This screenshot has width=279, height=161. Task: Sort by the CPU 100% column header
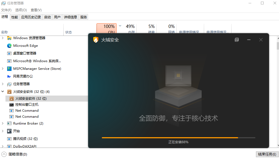coord(107,28)
